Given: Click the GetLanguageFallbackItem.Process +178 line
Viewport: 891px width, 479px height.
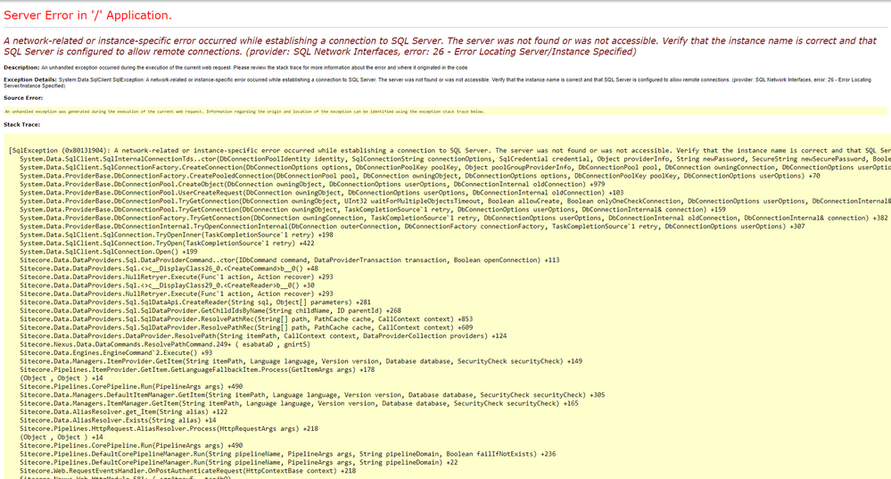Looking at the screenshot, I should coord(197,369).
